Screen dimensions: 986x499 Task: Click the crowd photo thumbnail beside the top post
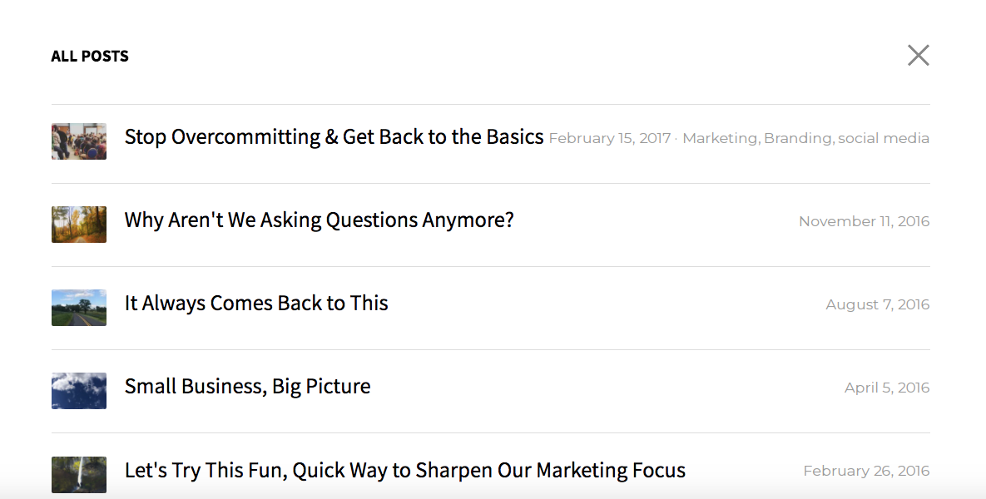click(x=78, y=141)
